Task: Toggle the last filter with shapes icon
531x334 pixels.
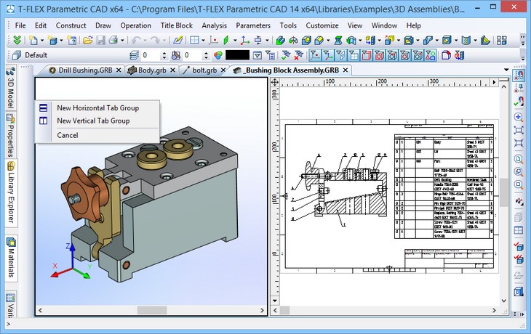Action: (x=431, y=55)
